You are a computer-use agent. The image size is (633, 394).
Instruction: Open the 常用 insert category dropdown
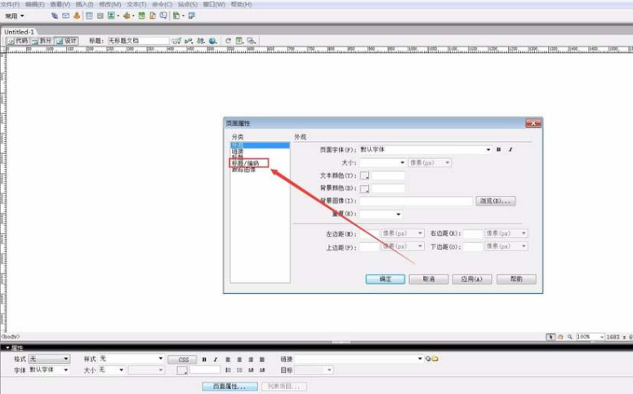point(15,16)
